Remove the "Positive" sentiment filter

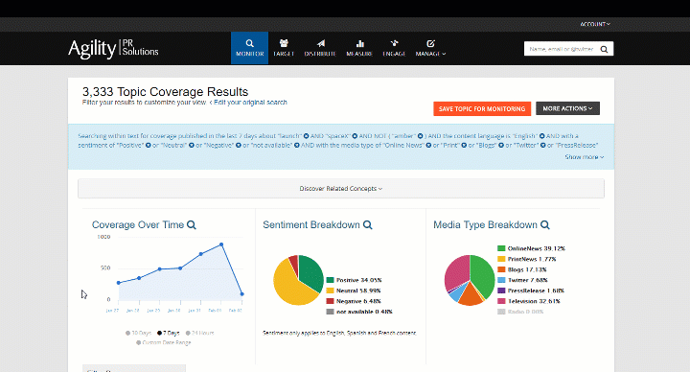pos(149,146)
